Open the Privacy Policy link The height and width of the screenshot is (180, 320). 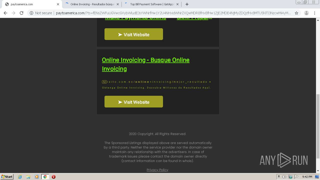[157, 170]
